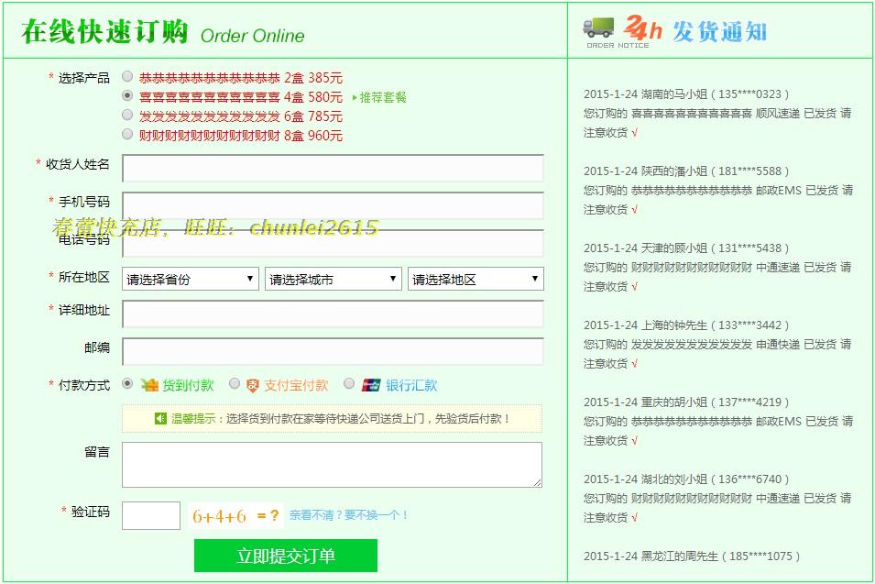This screenshot has width=875, height=584.
Task: Select 支付宝付款 payment radio button
Action: (235, 384)
